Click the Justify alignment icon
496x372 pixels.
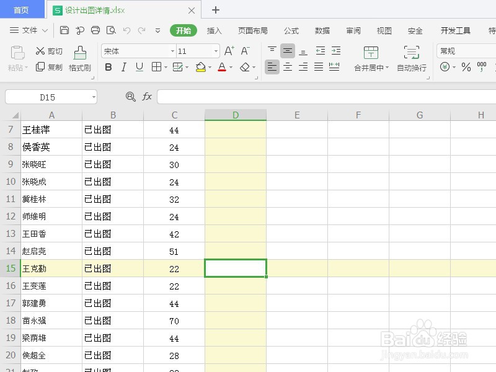click(x=319, y=67)
